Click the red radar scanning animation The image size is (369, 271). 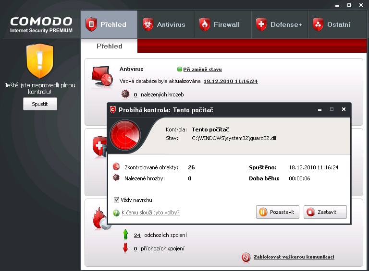click(x=125, y=135)
